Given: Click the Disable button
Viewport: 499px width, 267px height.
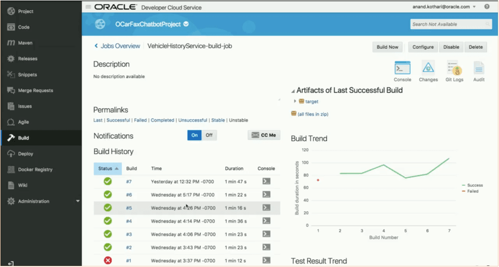Looking at the screenshot, I should click(x=451, y=47).
